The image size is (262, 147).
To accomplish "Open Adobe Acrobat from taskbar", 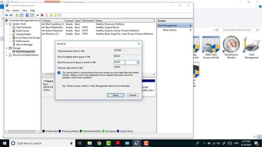I will (118, 143).
